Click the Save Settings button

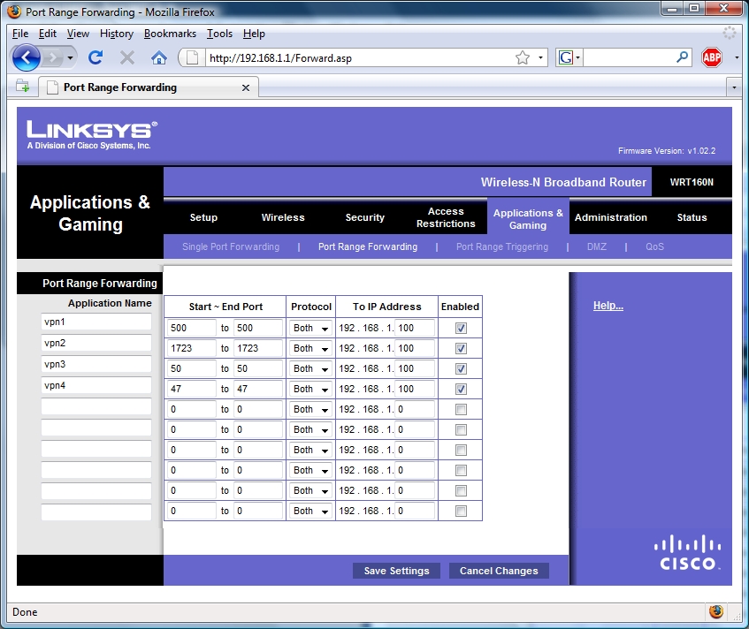[396, 571]
